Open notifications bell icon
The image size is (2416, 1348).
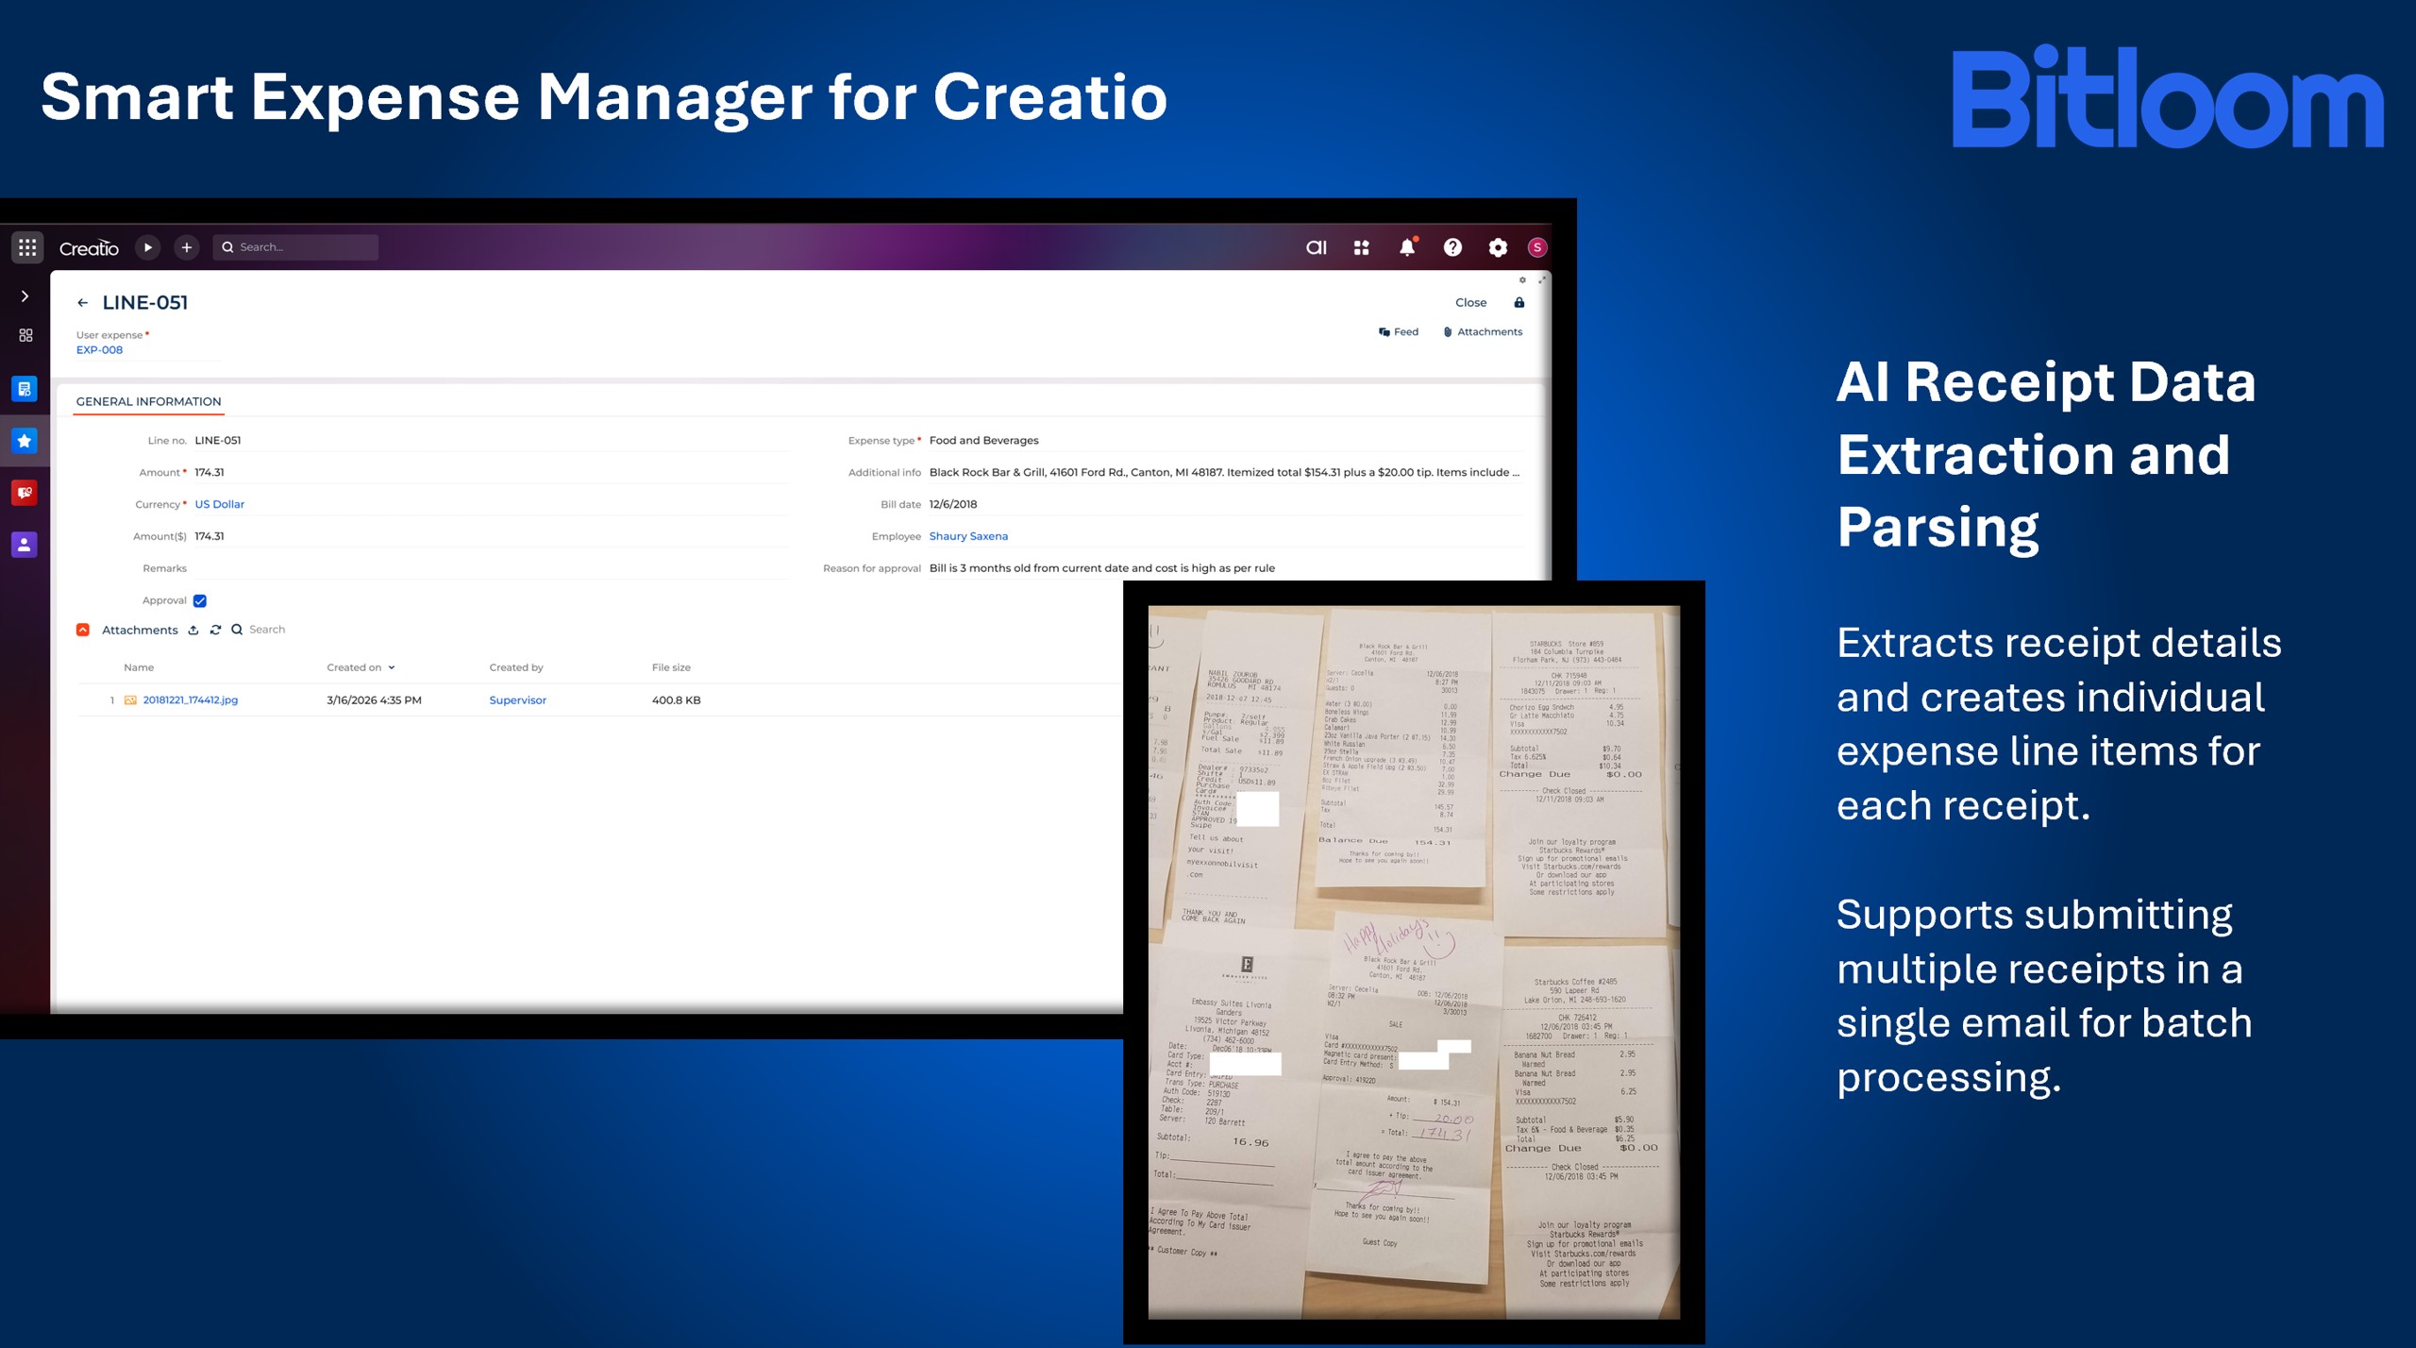point(1406,247)
